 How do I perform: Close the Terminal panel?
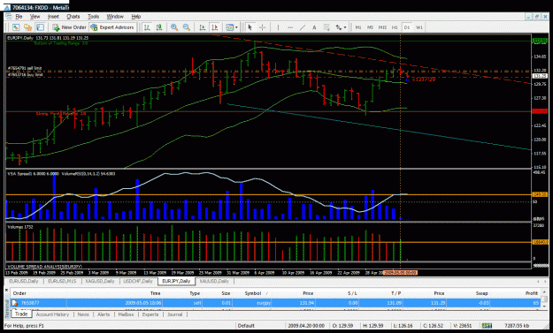[6, 290]
